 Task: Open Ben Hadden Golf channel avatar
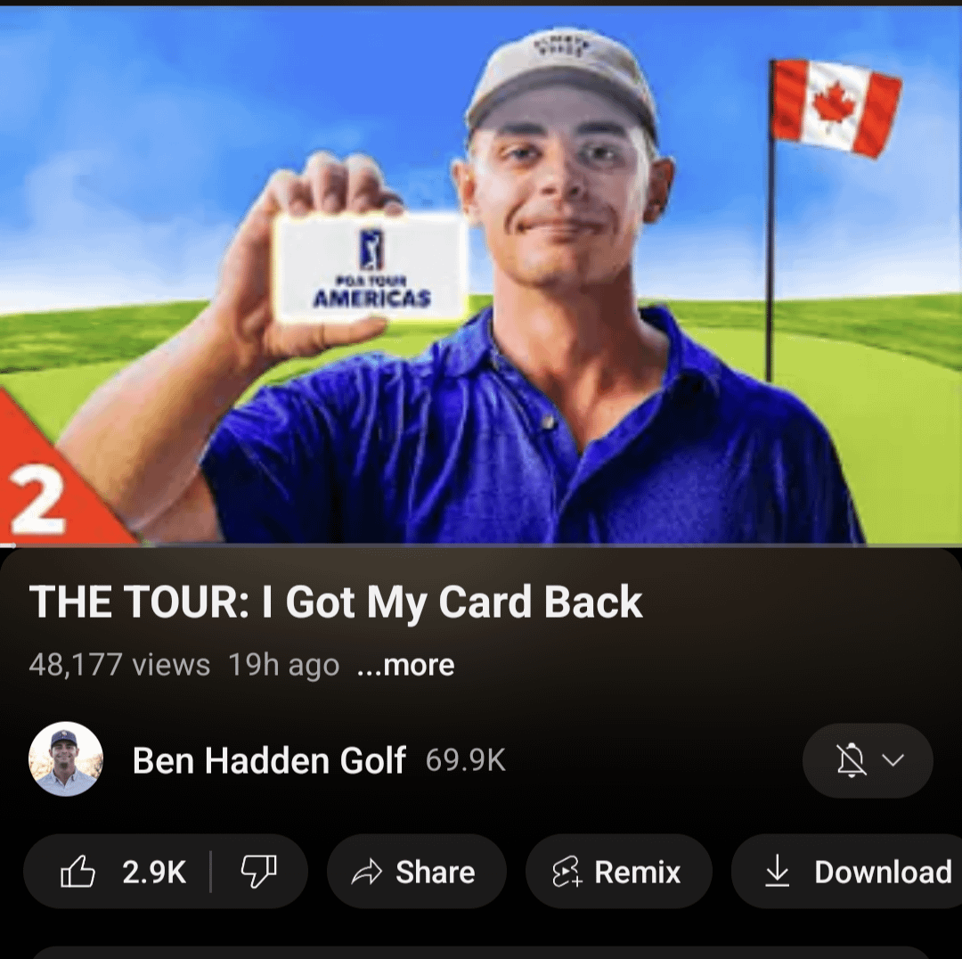tap(66, 760)
